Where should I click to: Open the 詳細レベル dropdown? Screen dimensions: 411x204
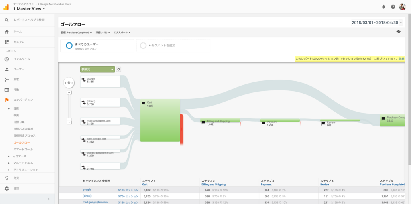[102, 33]
